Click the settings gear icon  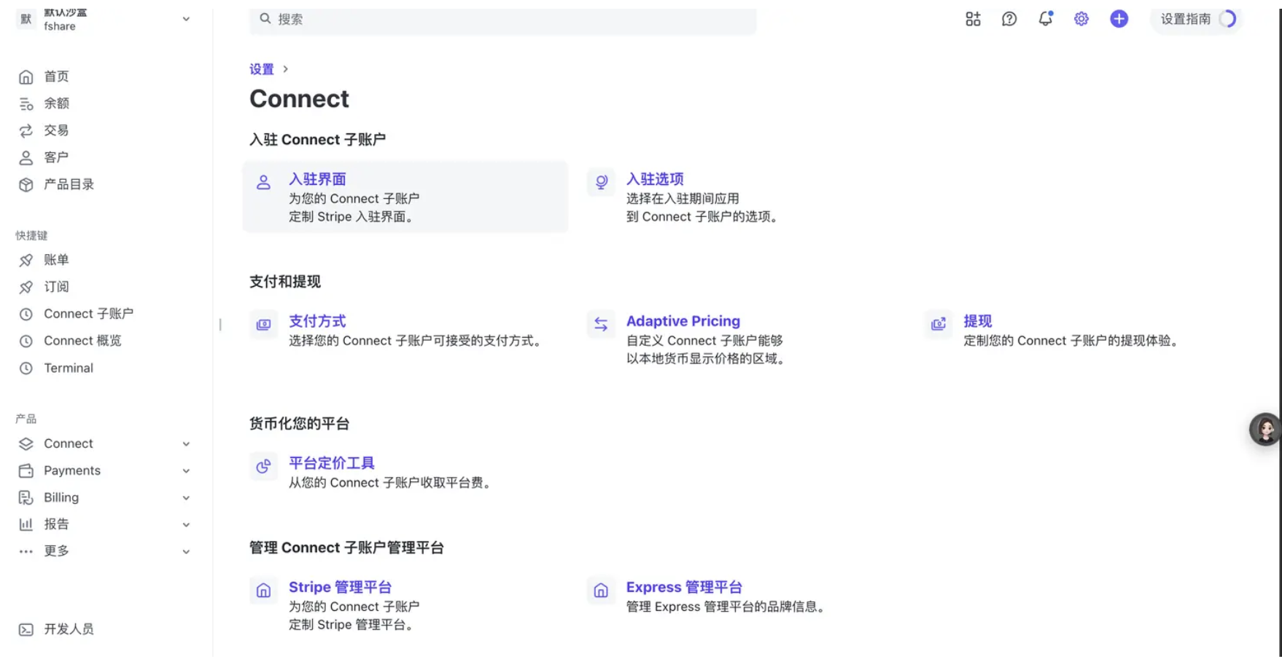coord(1081,19)
